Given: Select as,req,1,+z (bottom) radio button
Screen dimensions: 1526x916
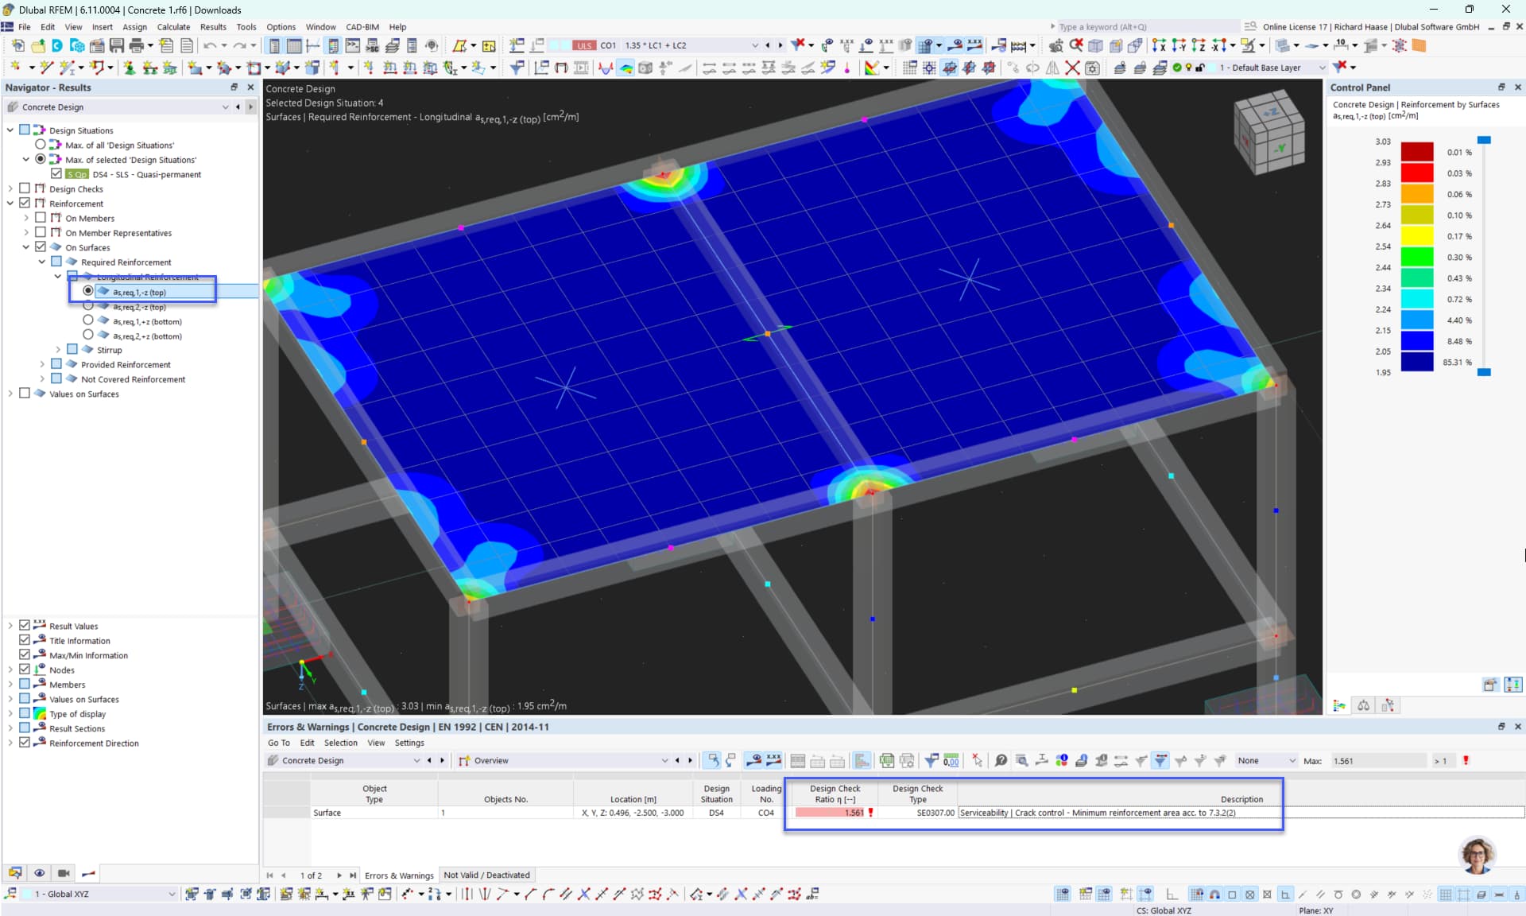Looking at the screenshot, I should pyautogui.click(x=88, y=320).
